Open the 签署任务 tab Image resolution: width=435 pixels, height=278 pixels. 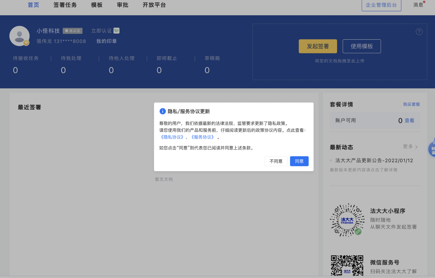pyautogui.click(x=65, y=5)
